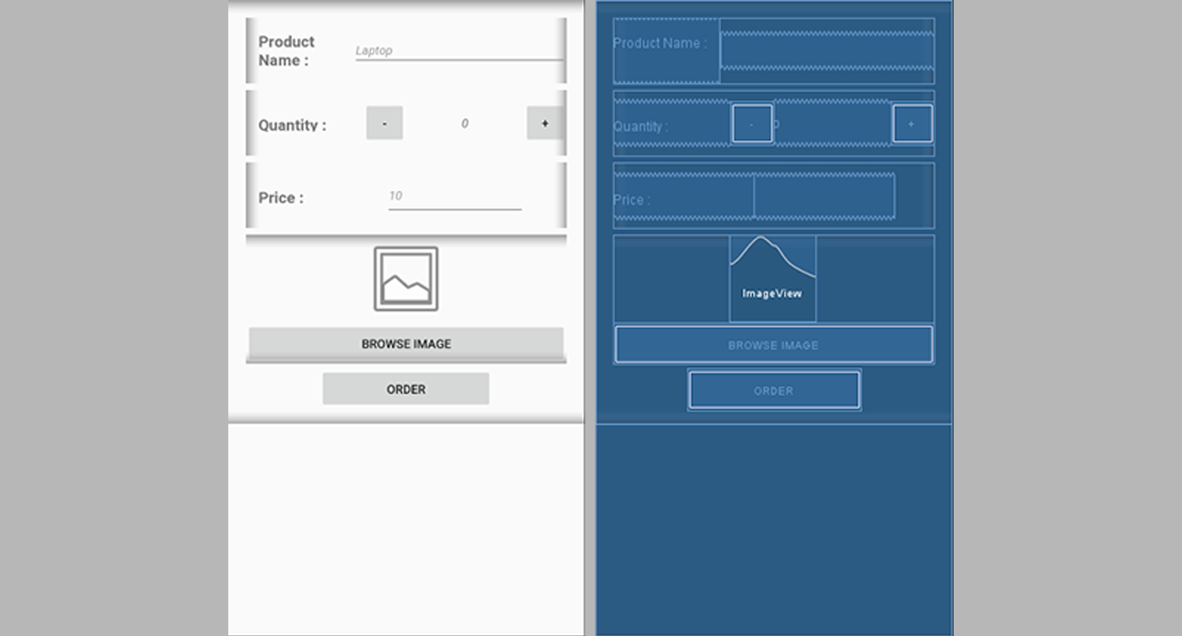Select the Price label in the blueprint

(636, 199)
